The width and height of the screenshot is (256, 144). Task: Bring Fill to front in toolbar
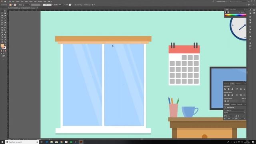pyautogui.click(x=2, y=46)
